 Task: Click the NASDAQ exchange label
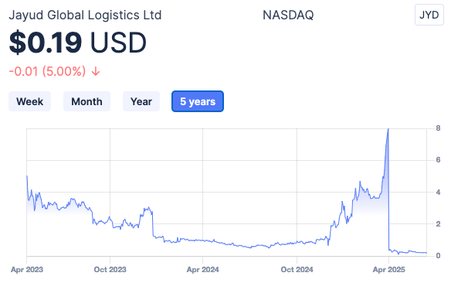(288, 15)
